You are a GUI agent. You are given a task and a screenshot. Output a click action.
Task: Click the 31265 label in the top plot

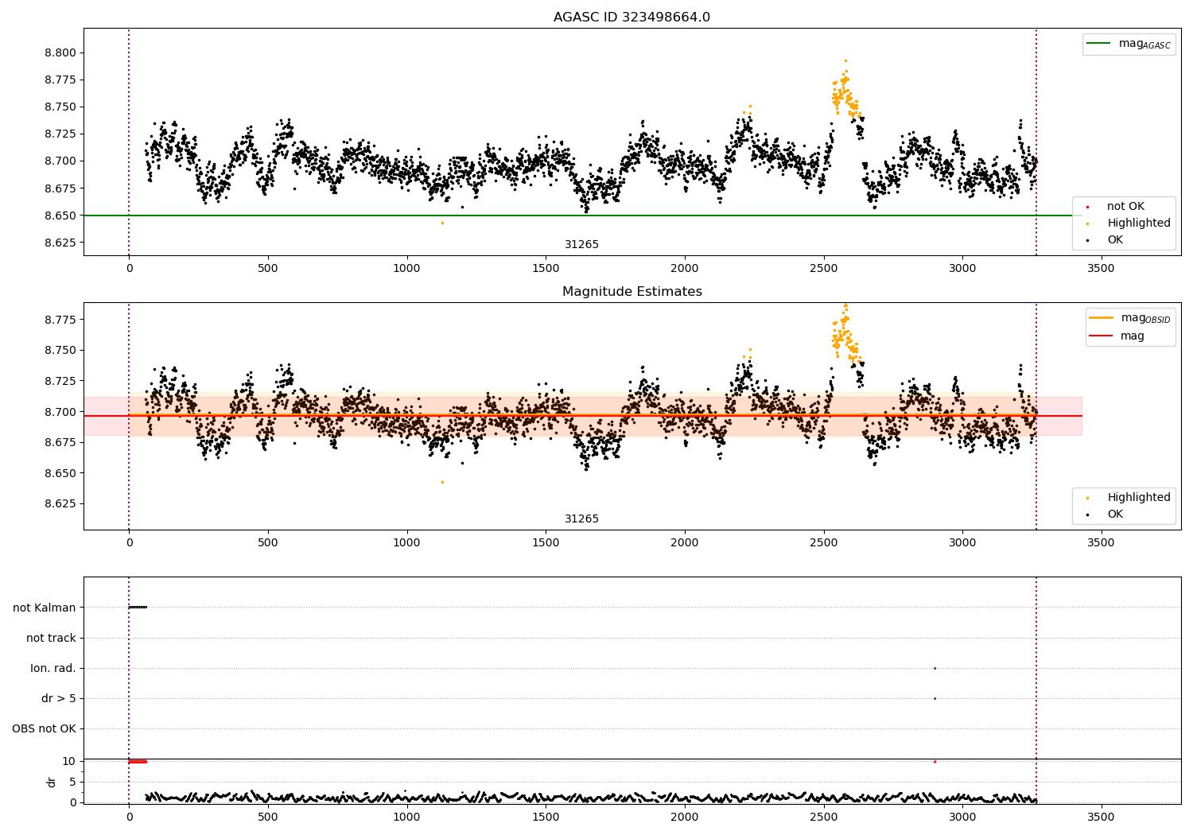click(581, 245)
